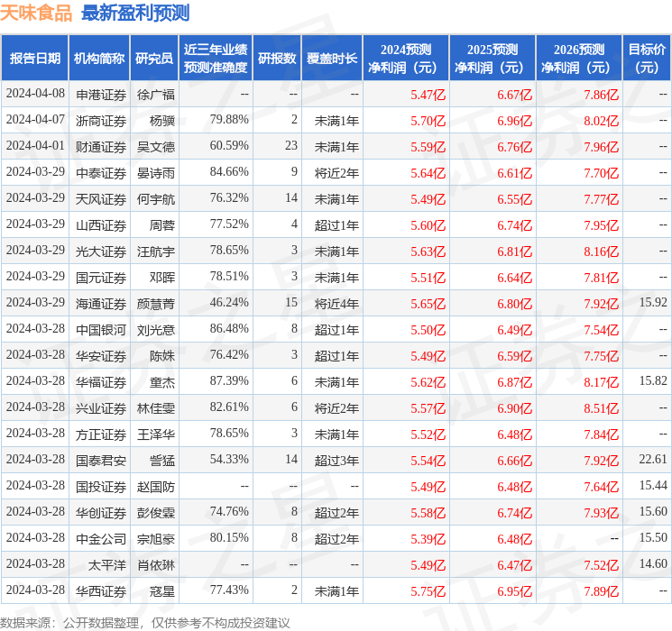Click the 最新盈利预测 title text

click(135, 13)
